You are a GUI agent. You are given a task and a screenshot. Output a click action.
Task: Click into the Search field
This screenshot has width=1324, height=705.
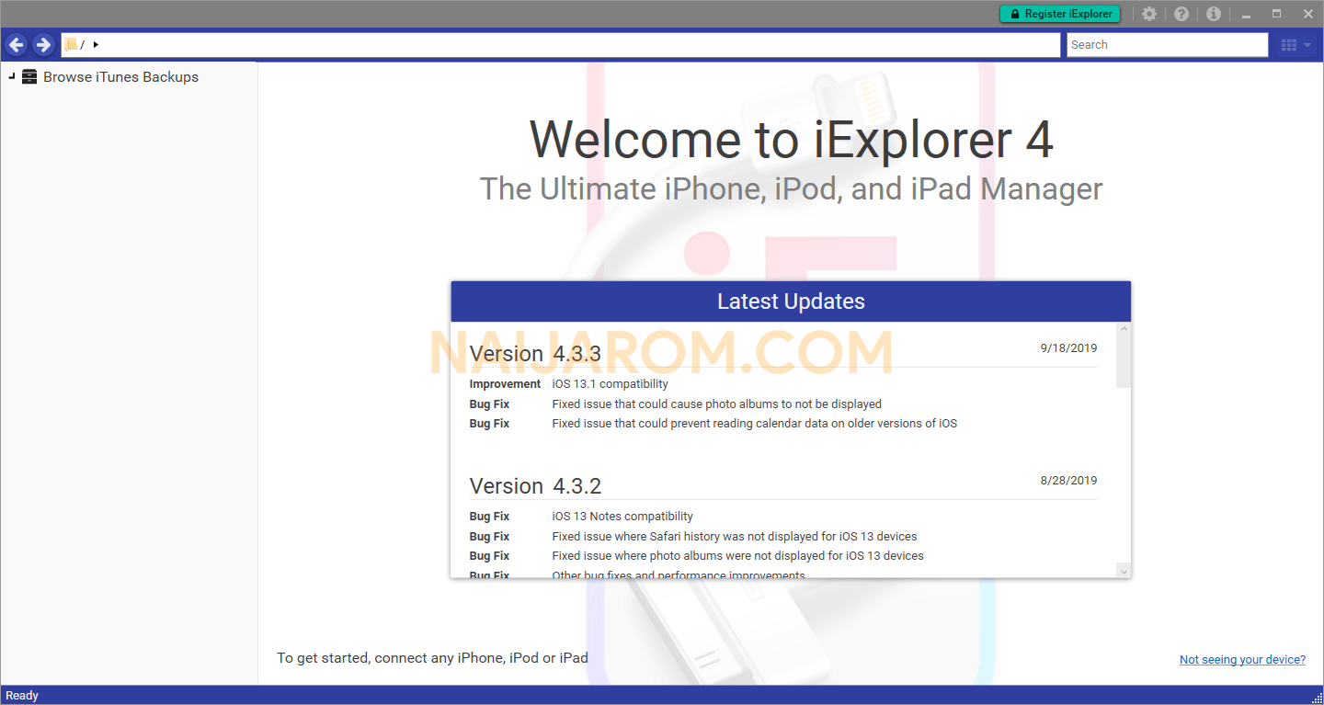coord(1167,44)
